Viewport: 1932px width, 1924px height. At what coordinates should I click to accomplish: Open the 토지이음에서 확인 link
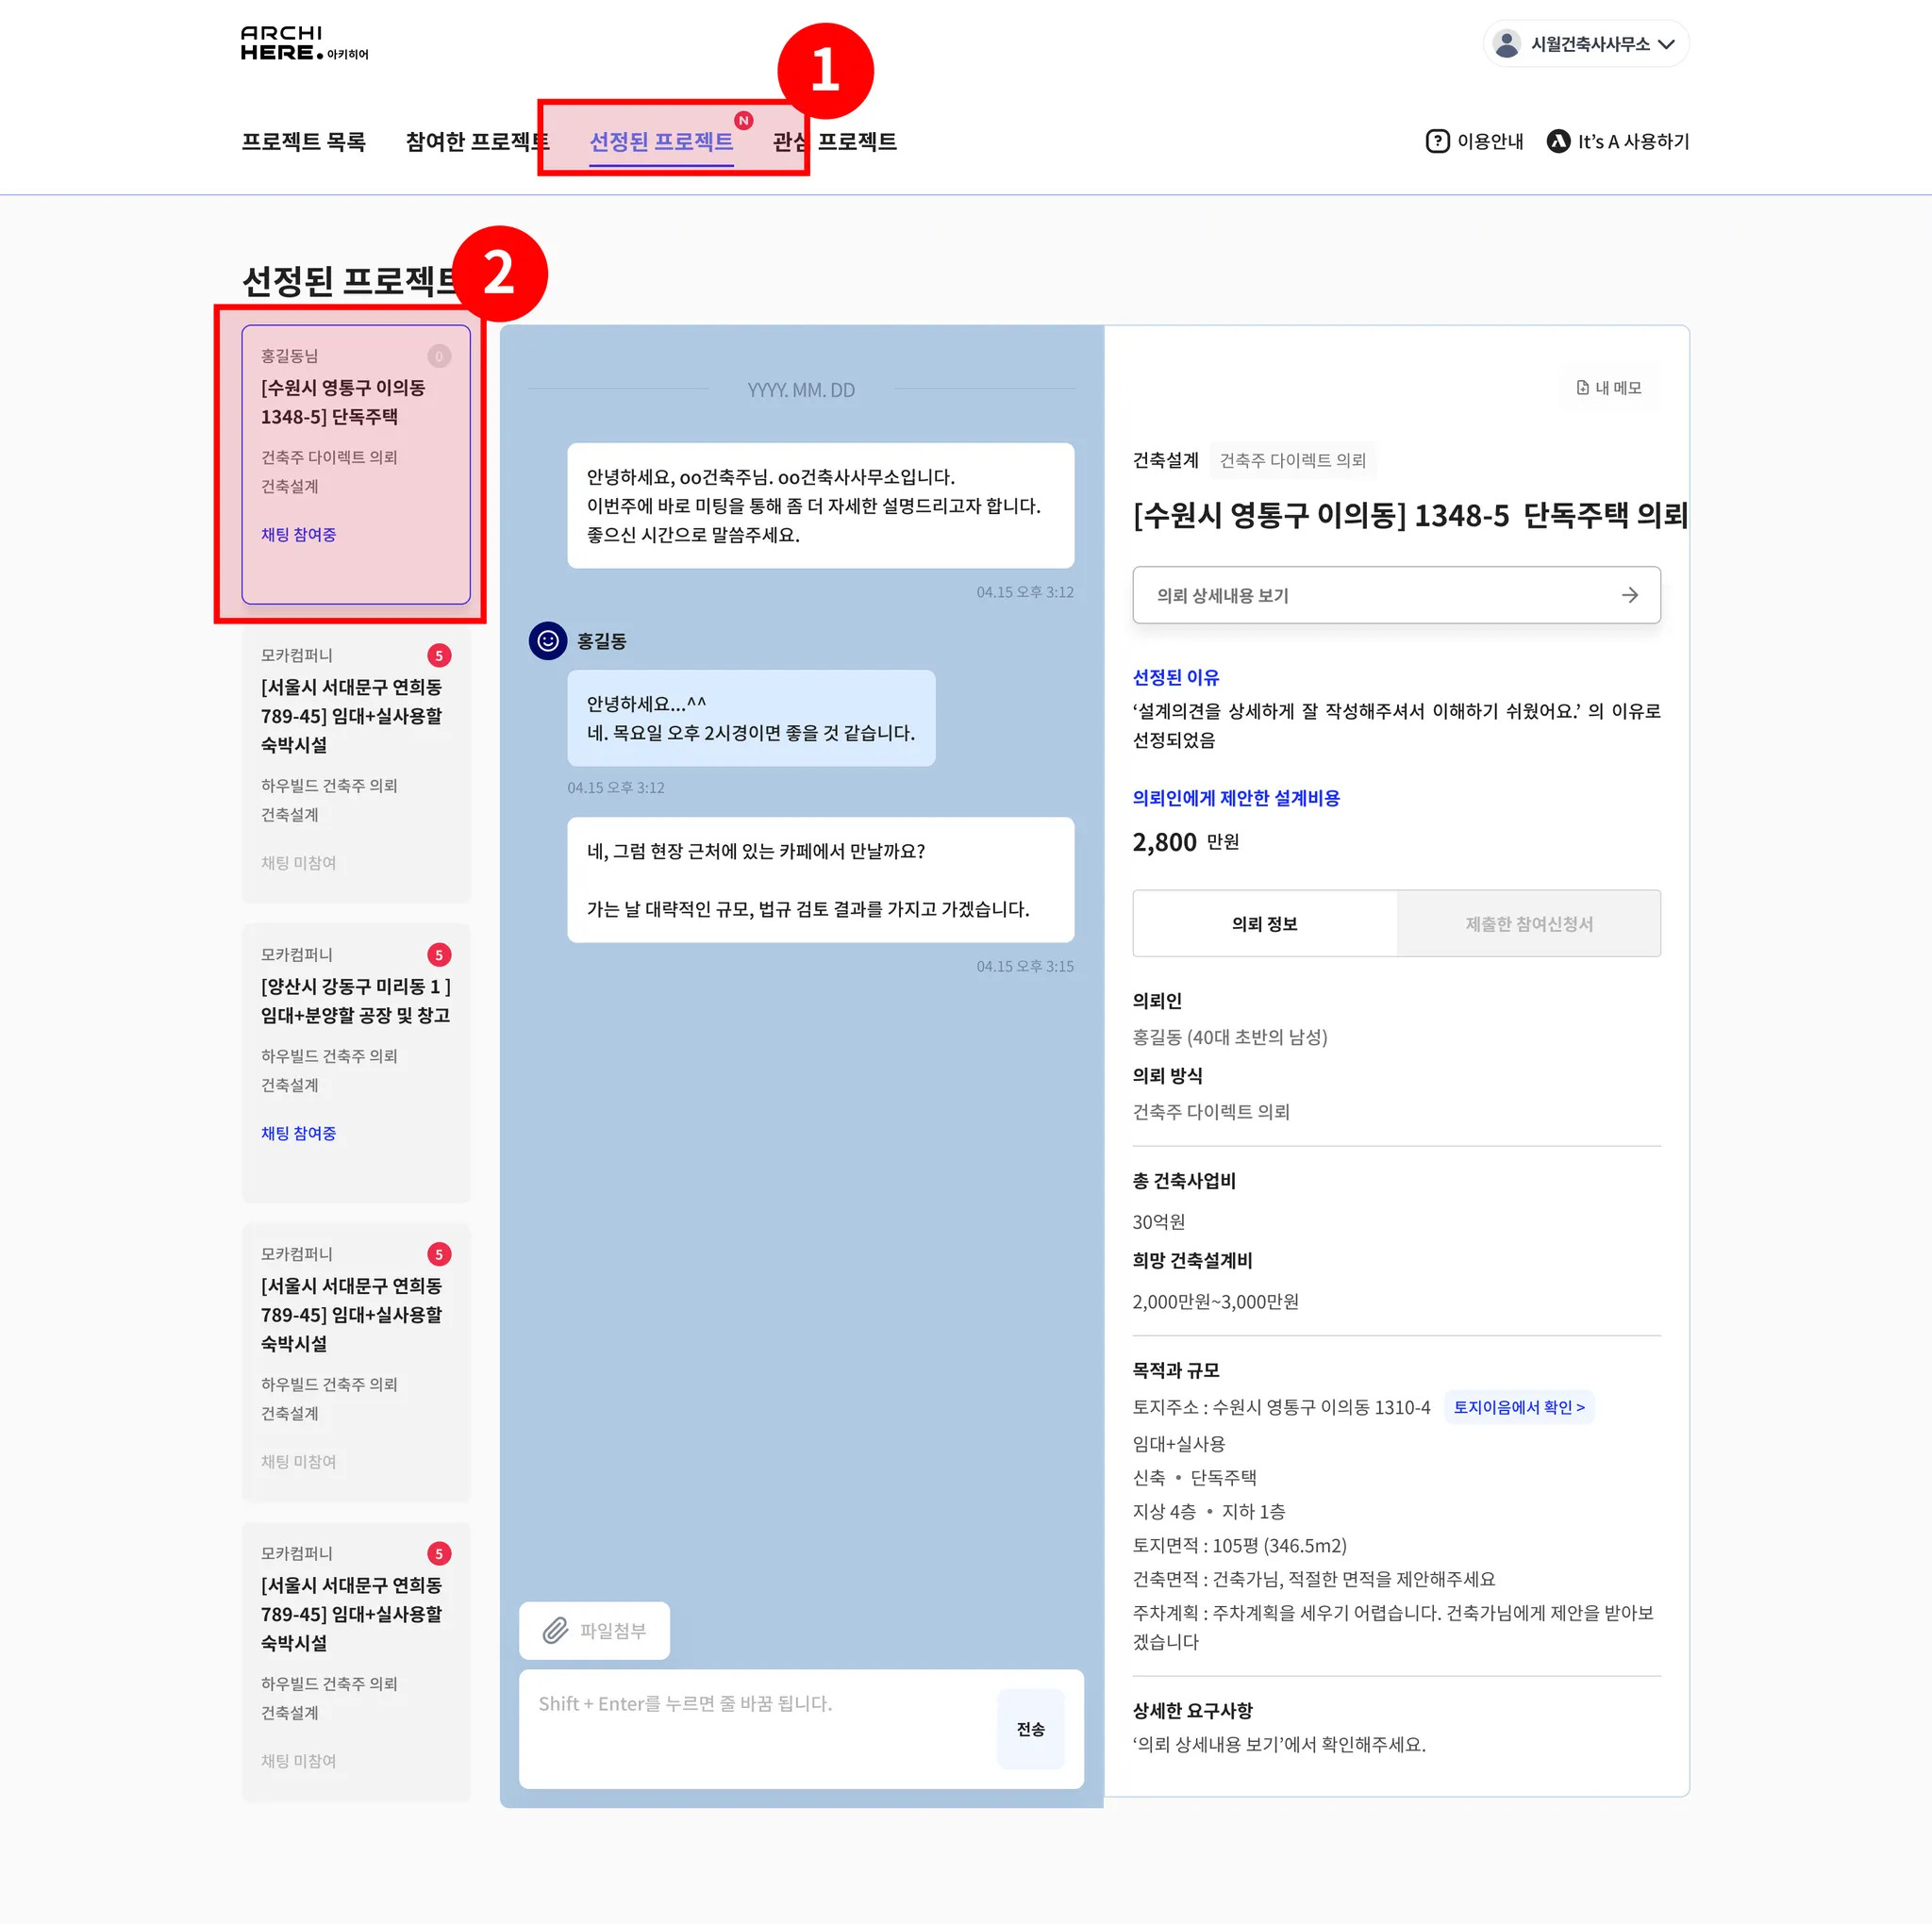point(1518,1407)
